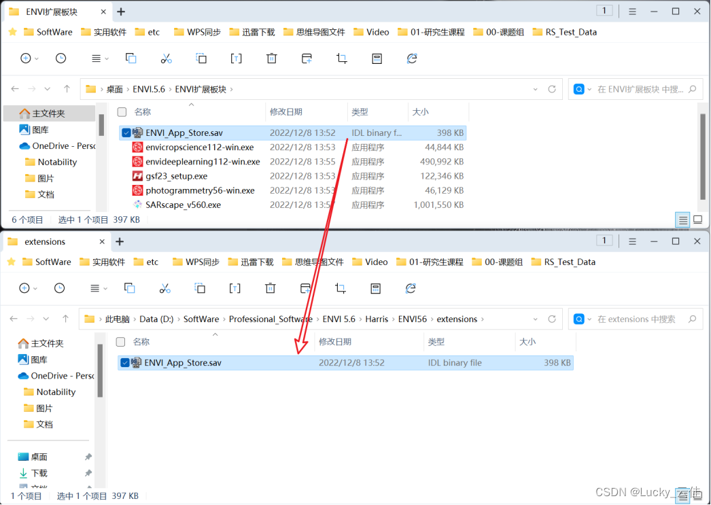
Task: Select OneDrive in extensions window sidebar
Action: pos(55,376)
